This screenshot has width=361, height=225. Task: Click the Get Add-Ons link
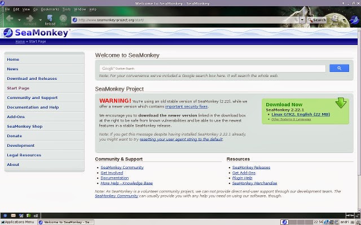244,173
